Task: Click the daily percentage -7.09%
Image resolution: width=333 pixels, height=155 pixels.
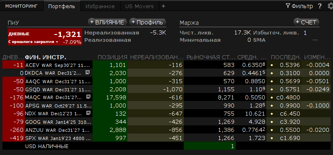Action: pyautogui.click(x=72, y=42)
